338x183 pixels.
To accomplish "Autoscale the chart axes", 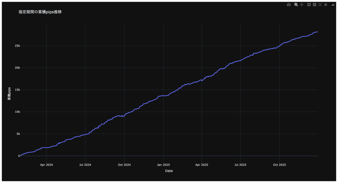I will click(320, 5).
